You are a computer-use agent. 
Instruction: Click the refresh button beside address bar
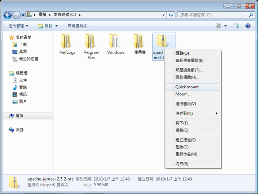171,15
